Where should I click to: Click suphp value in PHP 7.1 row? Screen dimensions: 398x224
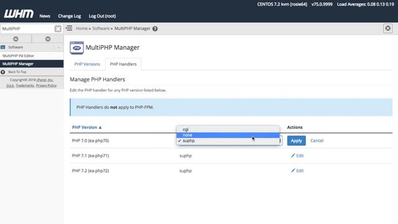click(x=185, y=156)
